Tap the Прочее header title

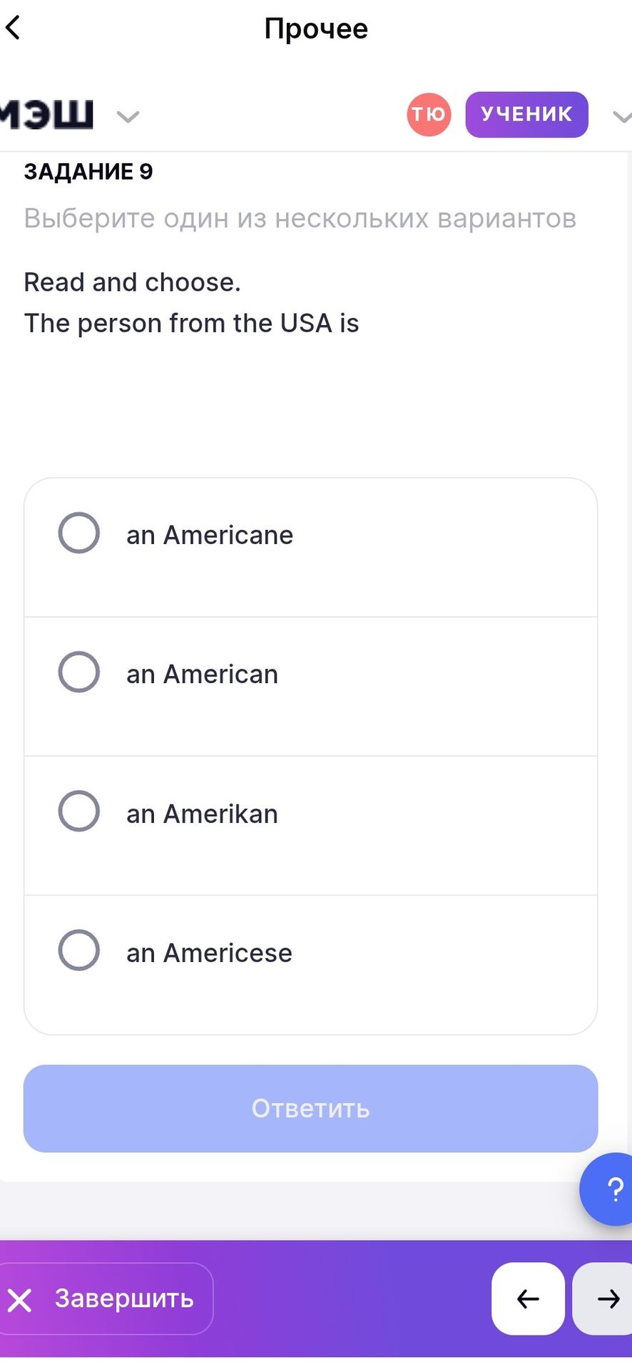[x=316, y=29]
